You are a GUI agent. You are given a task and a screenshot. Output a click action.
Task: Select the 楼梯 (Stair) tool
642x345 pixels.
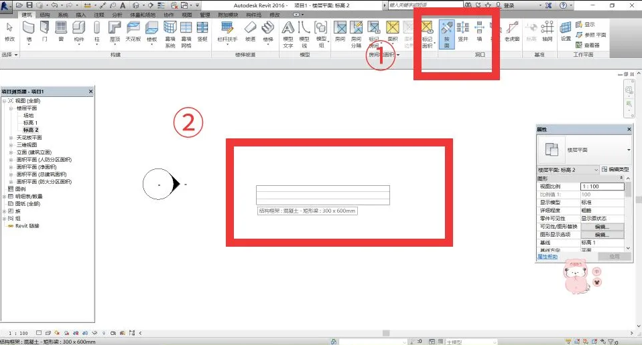268,32
